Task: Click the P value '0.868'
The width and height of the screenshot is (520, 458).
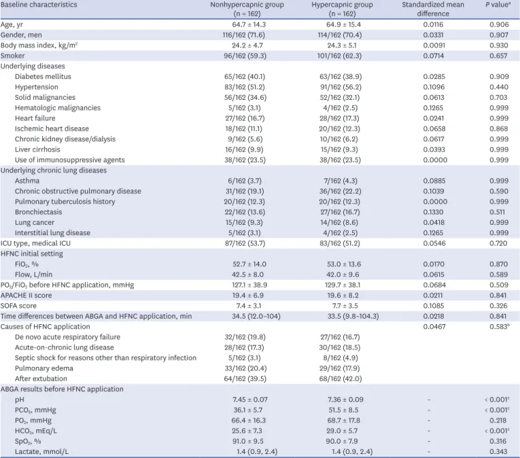Action: pyautogui.click(x=499, y=128)
